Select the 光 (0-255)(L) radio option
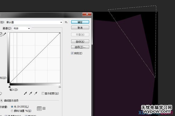Screen dimensions: 175x116 (12, 107)
